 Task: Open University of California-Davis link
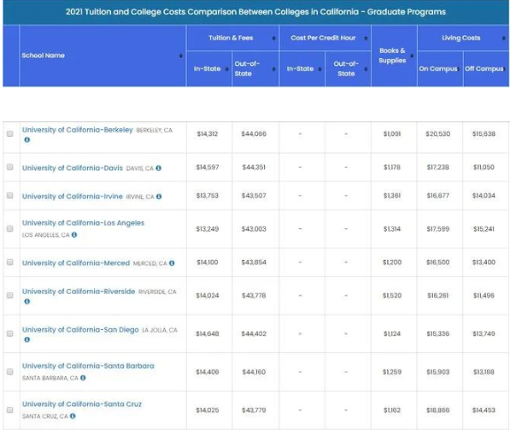73,168
